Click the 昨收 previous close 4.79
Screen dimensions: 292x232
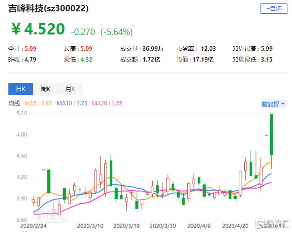(x=31, y=60)
